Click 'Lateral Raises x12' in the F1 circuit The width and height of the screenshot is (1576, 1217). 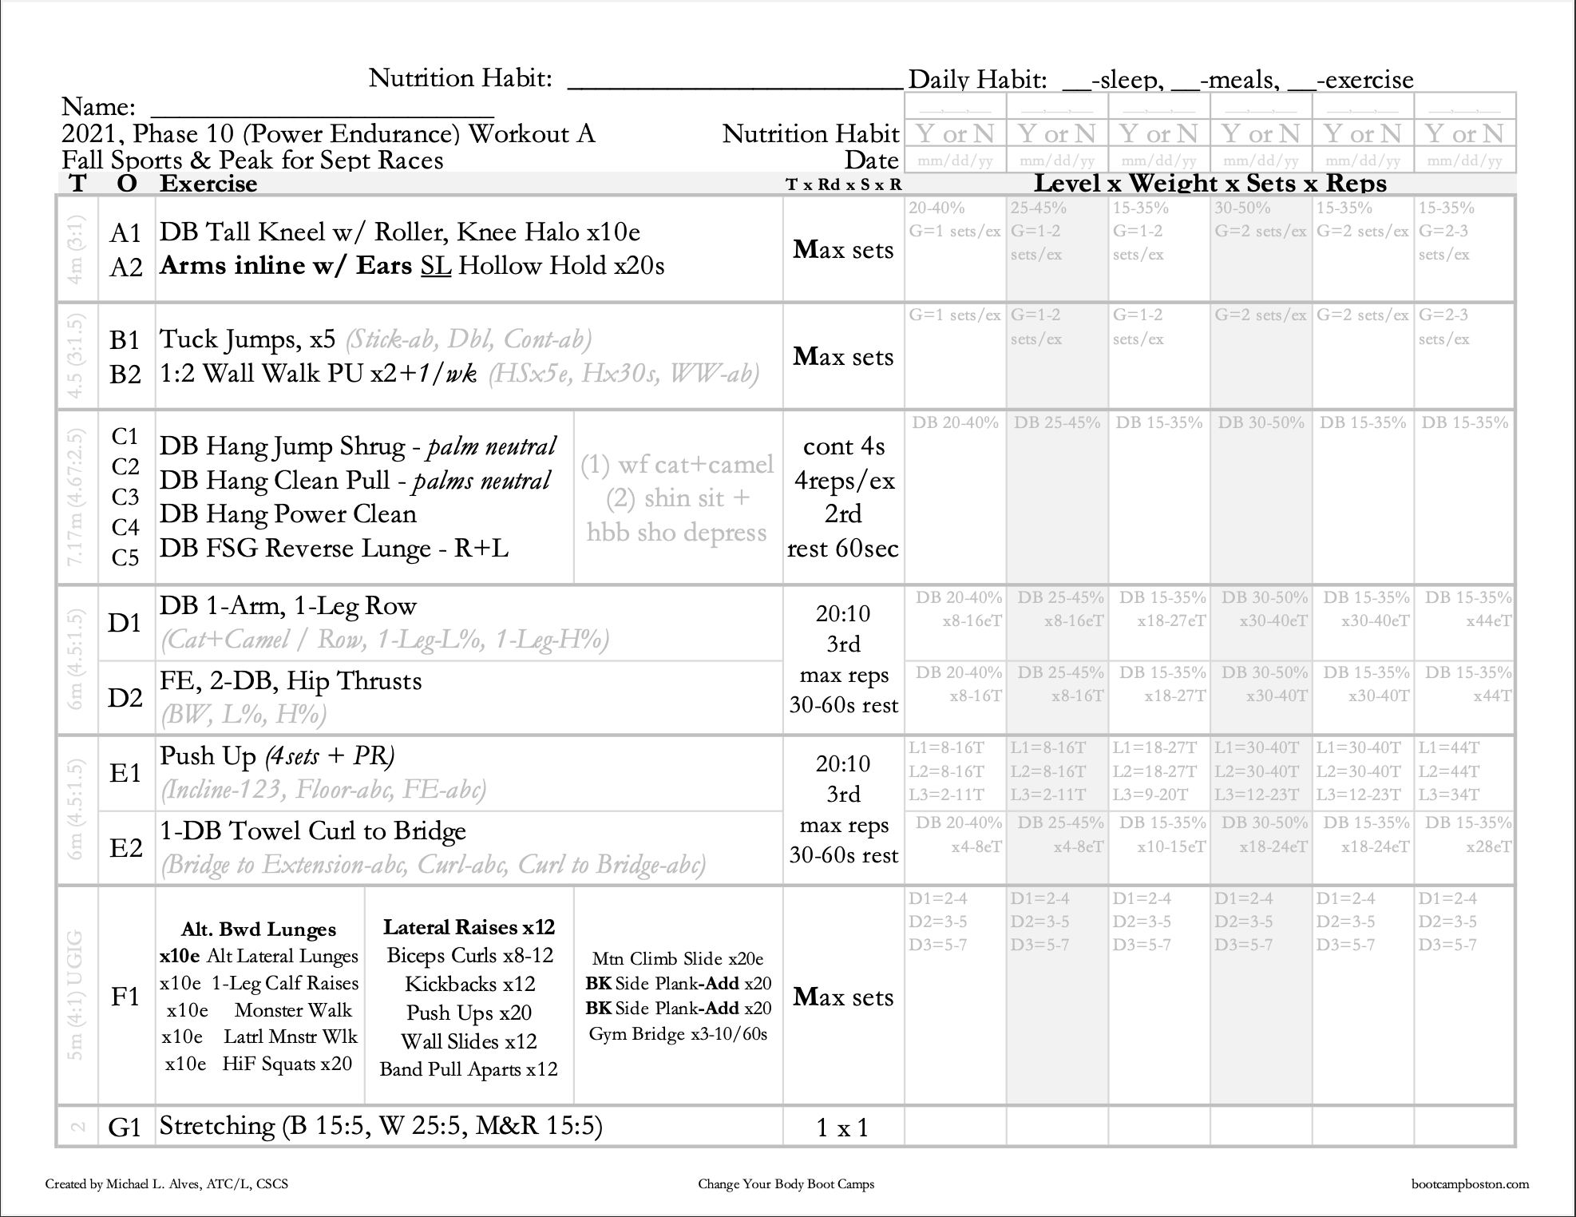coord(469,927)
